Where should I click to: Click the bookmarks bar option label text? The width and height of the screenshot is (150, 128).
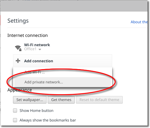48,120
